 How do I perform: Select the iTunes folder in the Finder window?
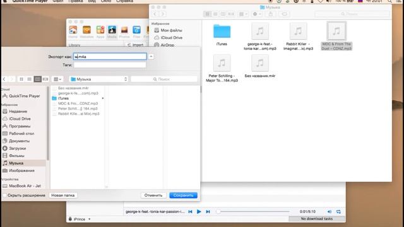pyautogui.click(x=222, y=35)
